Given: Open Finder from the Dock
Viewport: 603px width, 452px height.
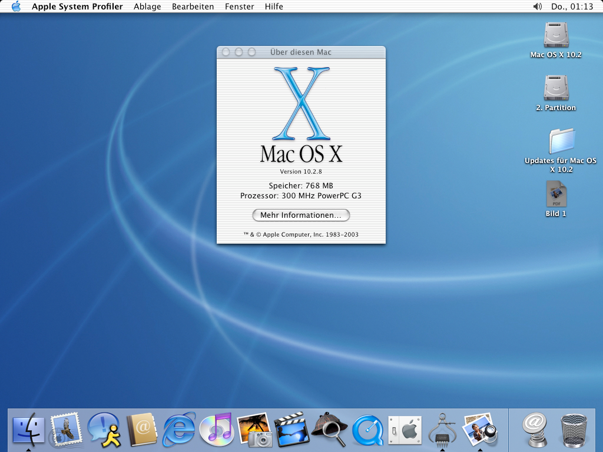Looking at the screenshot, I should click(x=28, y=430).
